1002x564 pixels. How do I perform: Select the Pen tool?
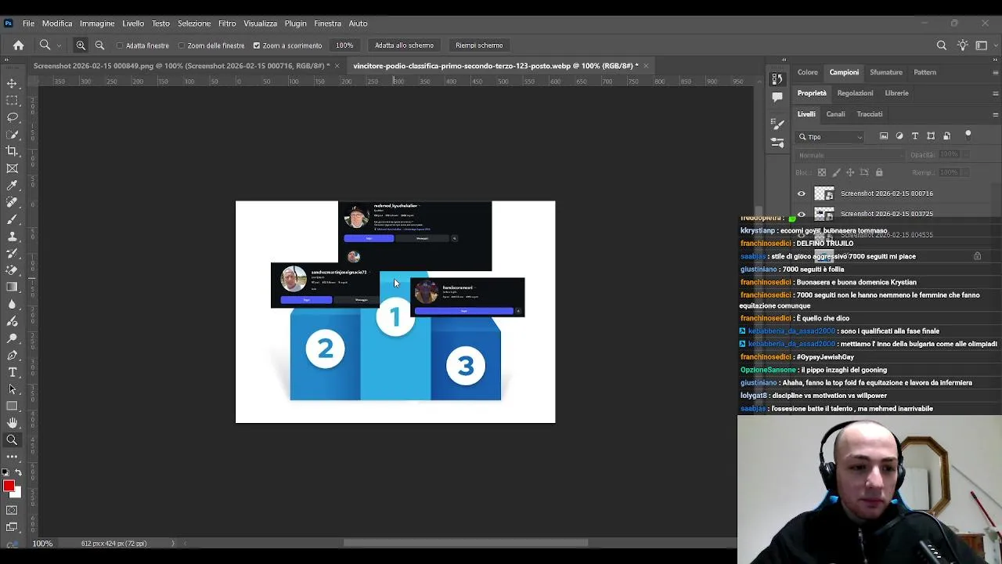tap(12, 355)
